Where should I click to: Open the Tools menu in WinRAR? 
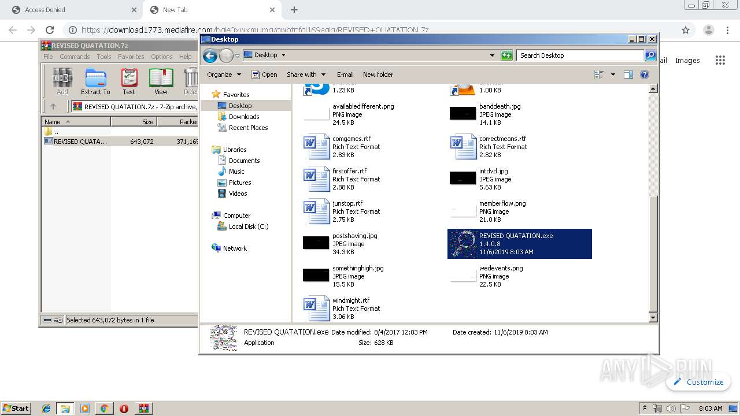click(x=104, y=57)
